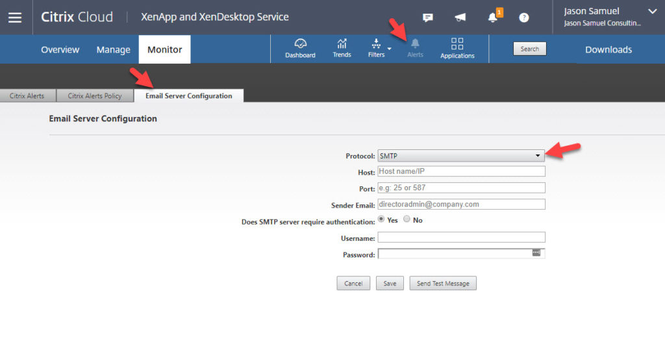The height and width of the screenshot is (355, 665).
Task: Open the chat feedback icon
Action: [x=428, y=18]
